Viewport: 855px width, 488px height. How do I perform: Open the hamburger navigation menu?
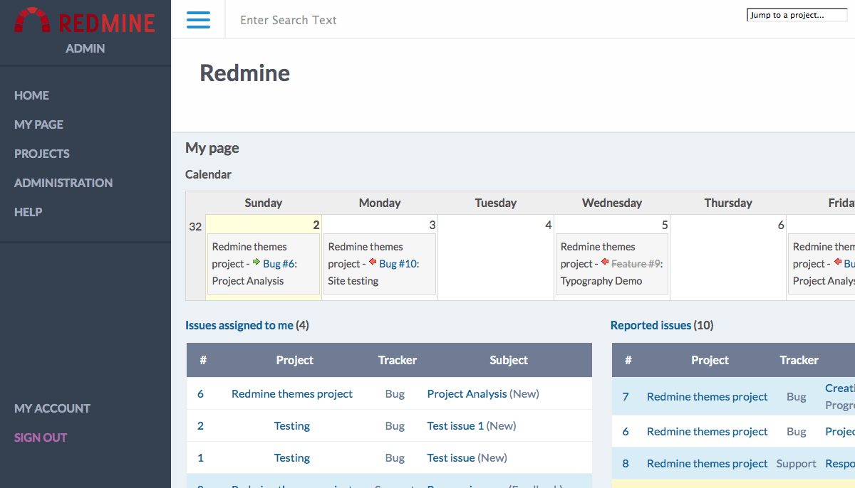pyautogui.click(x=198, y=19)
